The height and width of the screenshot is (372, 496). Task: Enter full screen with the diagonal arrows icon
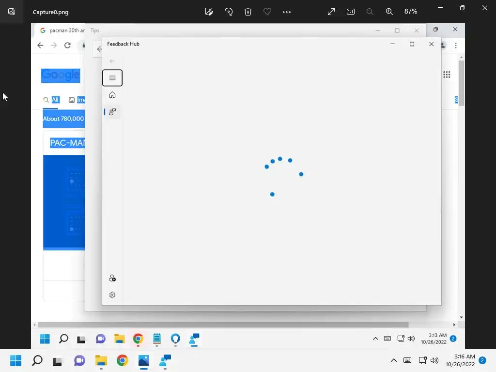tap(331, 12)
